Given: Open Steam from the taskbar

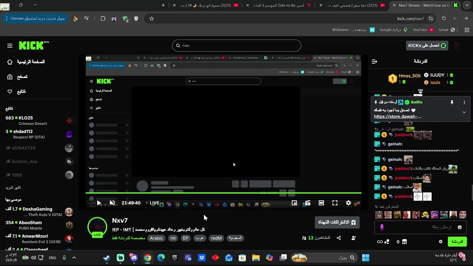Looking at the screenshot, I should [107, 258].
